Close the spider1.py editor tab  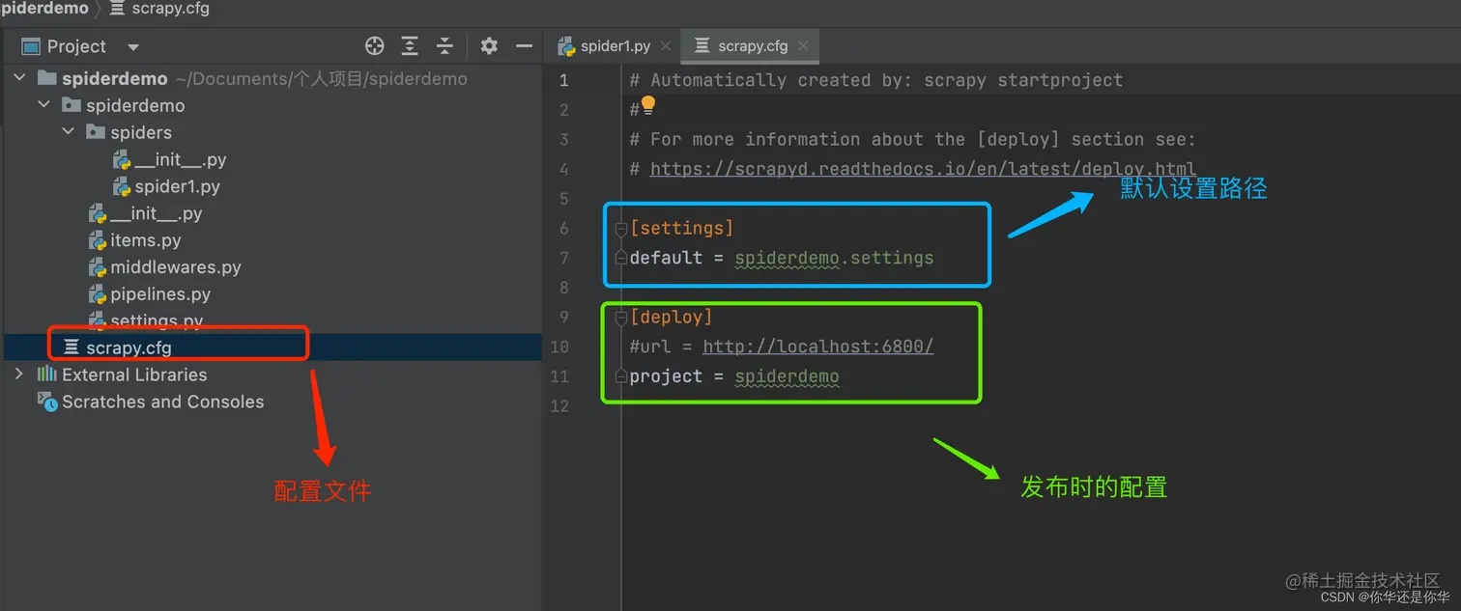click(x=666, y=45)
